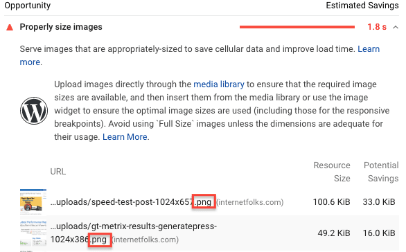
Task: Open the media library link
Action: tap(219, 84)
